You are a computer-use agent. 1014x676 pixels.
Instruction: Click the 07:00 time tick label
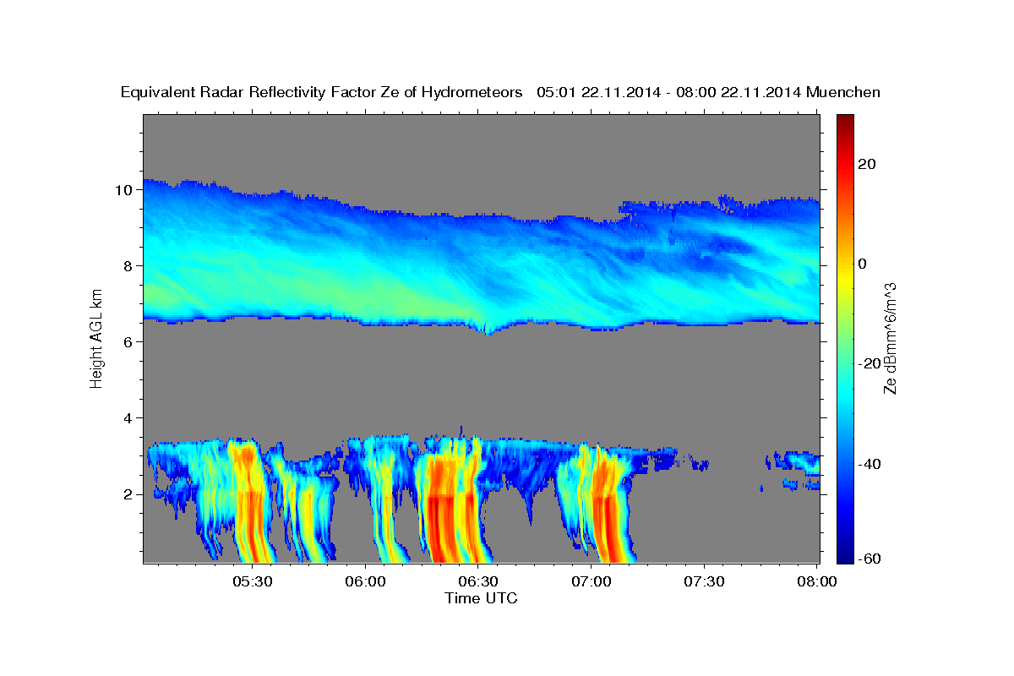(591, 581)
